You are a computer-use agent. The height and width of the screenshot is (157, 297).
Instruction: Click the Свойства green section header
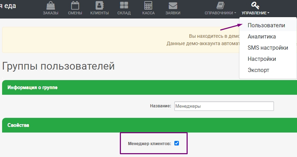(x=19, y=125)
